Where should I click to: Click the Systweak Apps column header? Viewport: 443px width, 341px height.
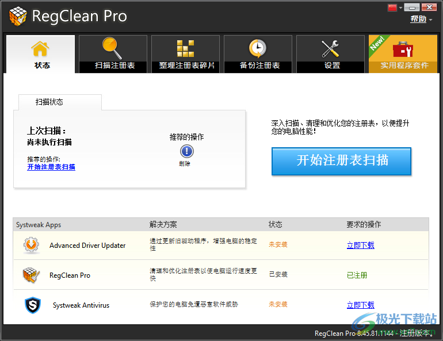(39, 225)
